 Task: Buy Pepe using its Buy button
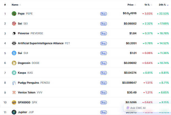(104, 14)
